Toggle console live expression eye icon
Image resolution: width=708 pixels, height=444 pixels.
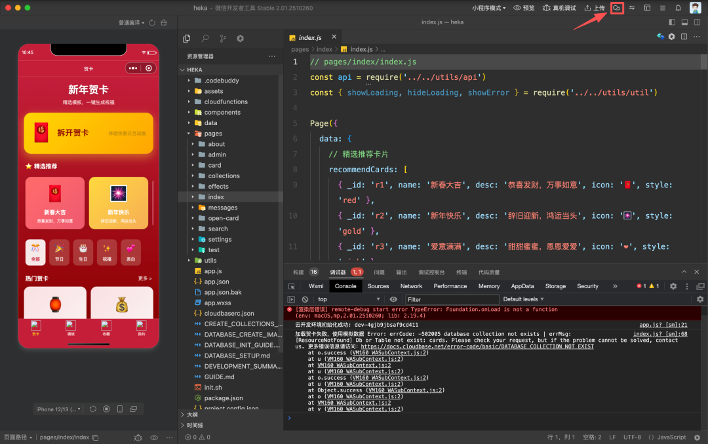pos(393,299)
